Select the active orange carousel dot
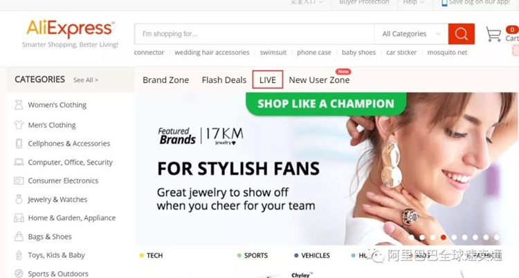 [x=444, y=237]
